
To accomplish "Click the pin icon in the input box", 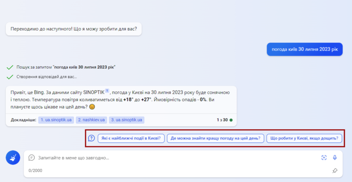I will 334,170.
